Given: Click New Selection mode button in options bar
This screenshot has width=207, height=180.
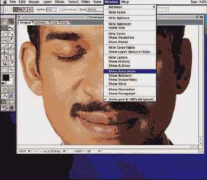Looking at the screenshot, I should tap(16, 10).
